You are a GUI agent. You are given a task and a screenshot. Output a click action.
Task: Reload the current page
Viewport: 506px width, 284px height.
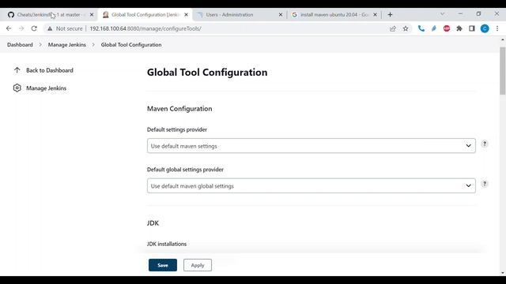34,28
